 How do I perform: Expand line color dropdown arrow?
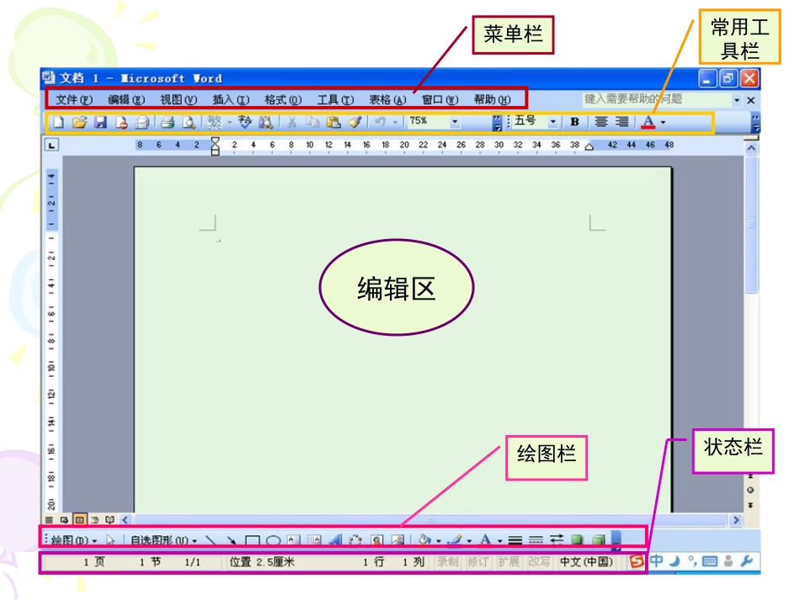click(469, 540)
